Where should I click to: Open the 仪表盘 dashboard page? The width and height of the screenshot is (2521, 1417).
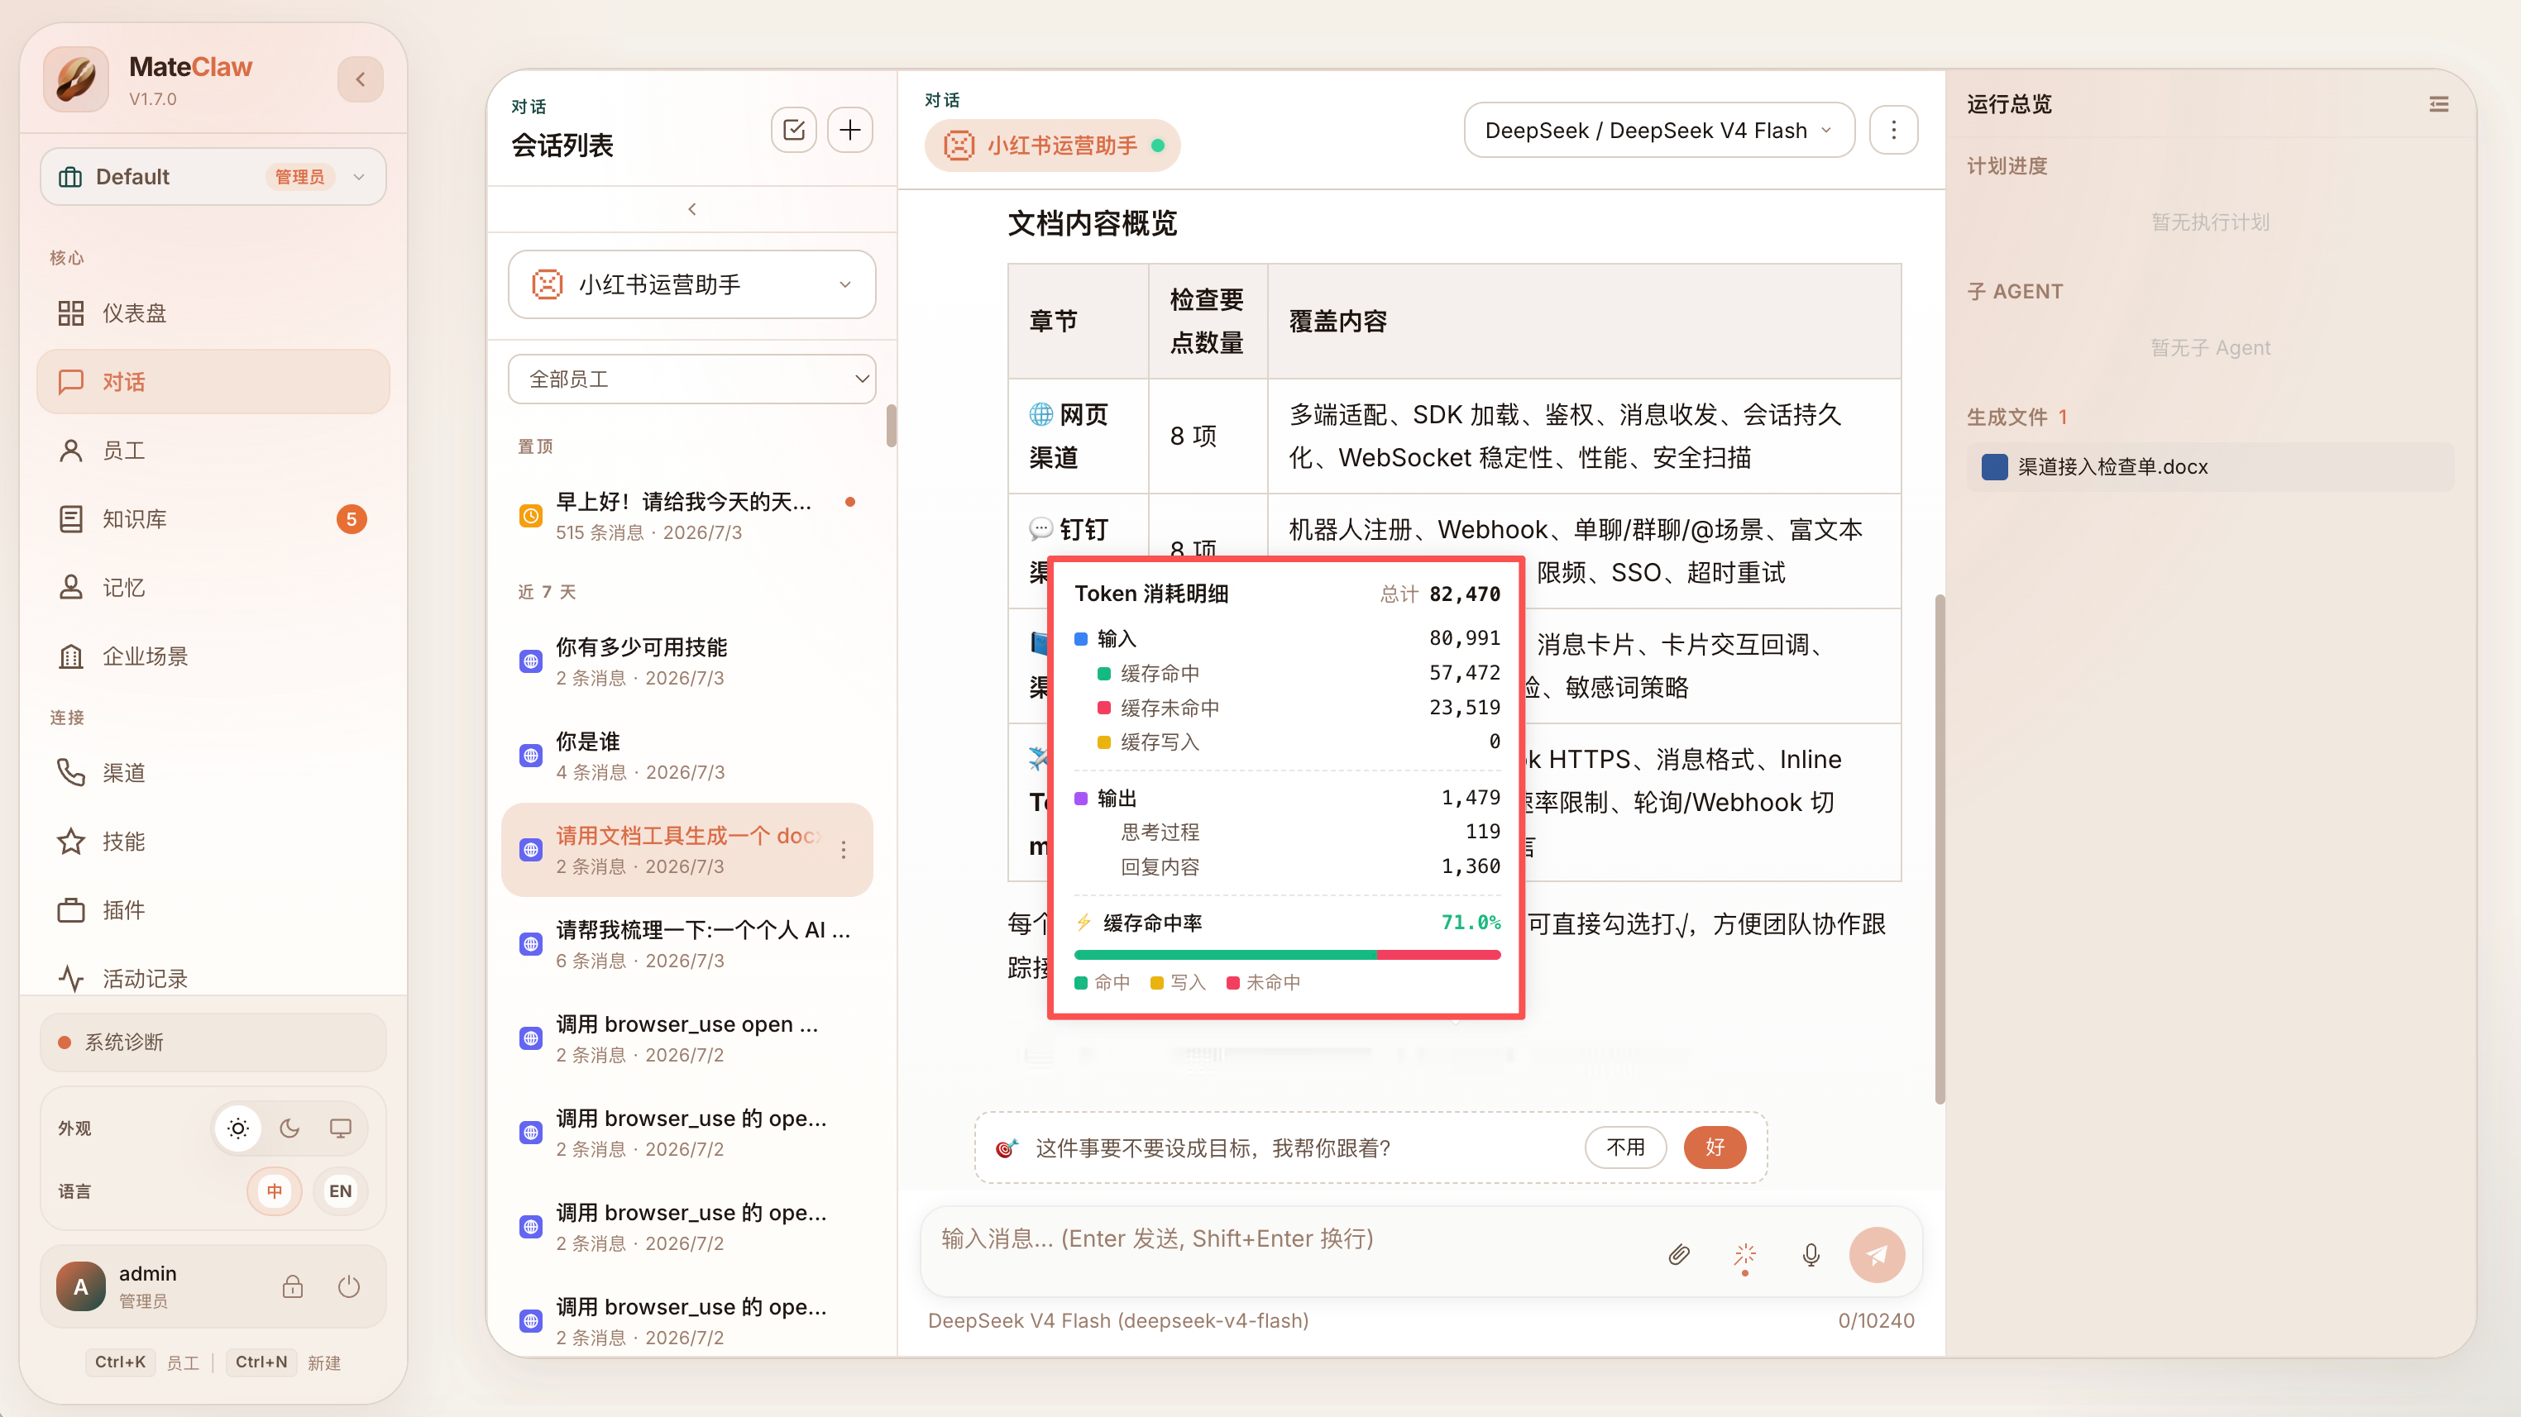213,313
